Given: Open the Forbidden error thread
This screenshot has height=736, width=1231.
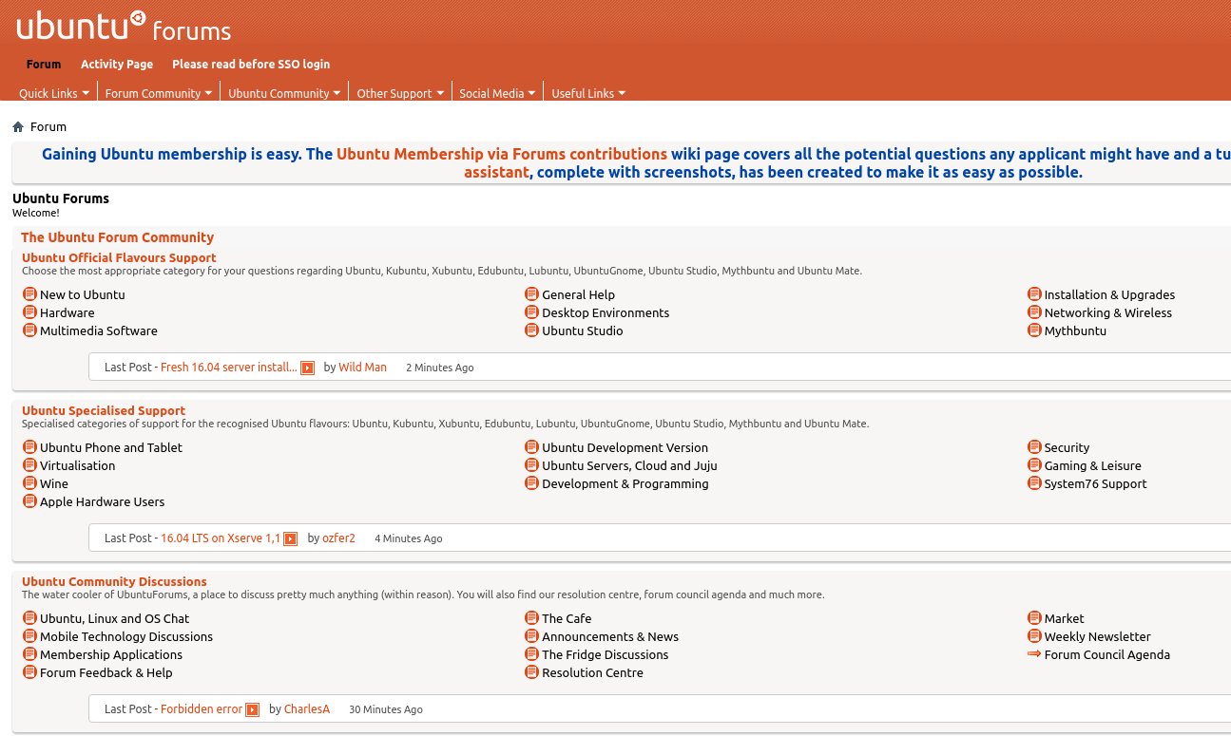Looking at the screenshot, I should coord(202,708).
